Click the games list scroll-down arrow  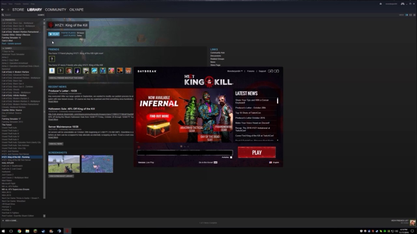[x=44, y=216]
